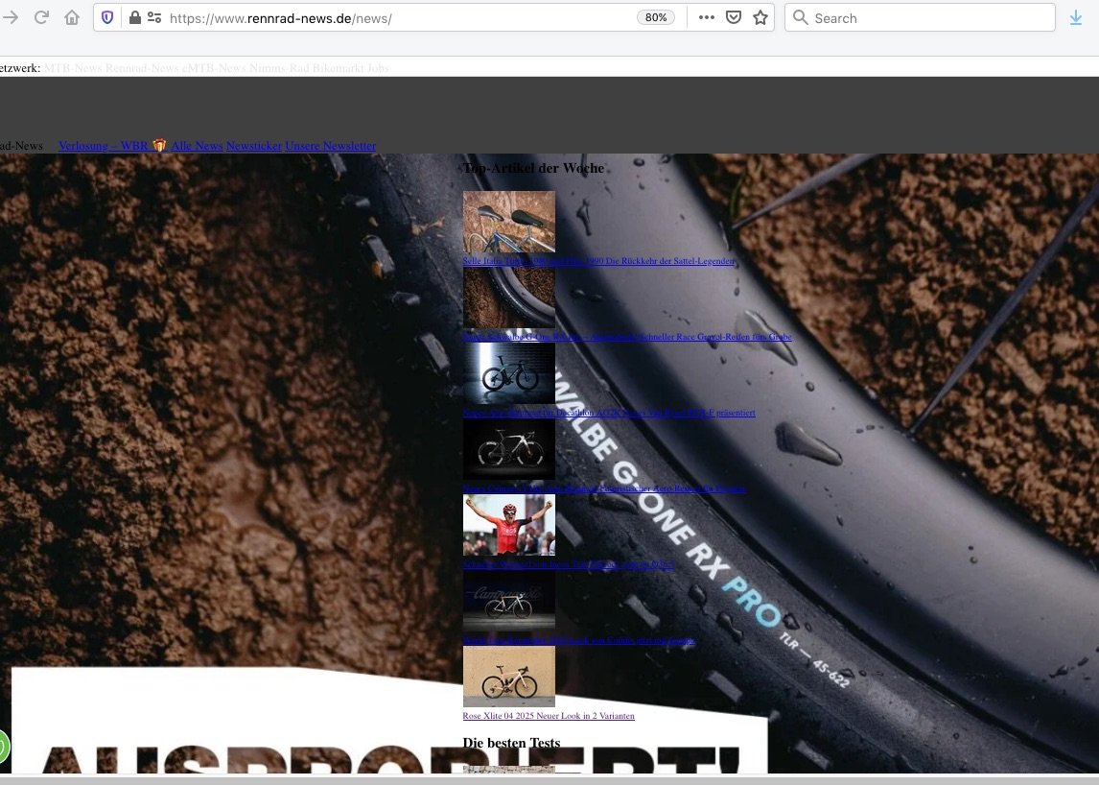This screenshot has height=785, width=1099.
Task: Bookmark this page with the star
Action: coord(760,17)
